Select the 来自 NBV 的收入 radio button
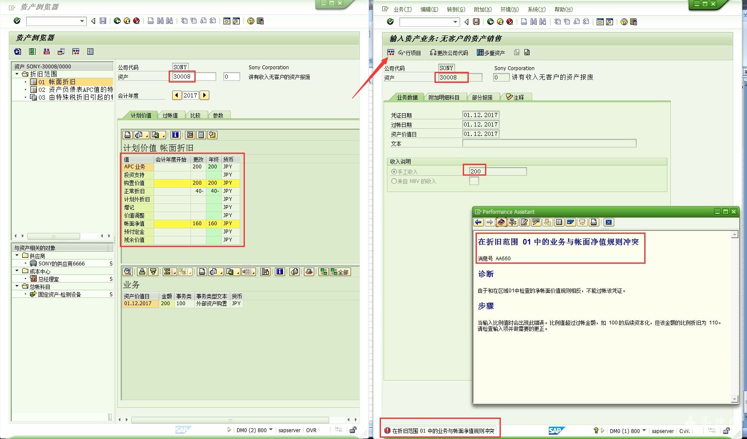The width and height of the screenshot is (747, 439). pos(394,181)
